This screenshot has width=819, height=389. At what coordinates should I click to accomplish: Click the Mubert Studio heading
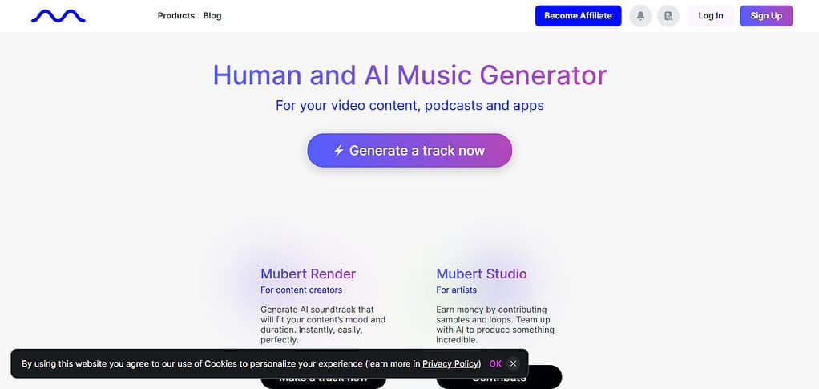click(482, 274)
